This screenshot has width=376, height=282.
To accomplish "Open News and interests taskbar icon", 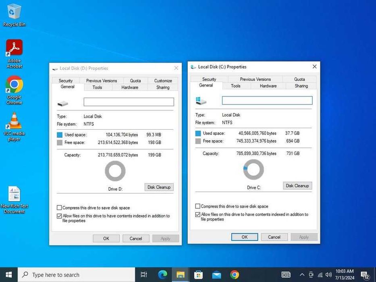I will pos(286,275).
